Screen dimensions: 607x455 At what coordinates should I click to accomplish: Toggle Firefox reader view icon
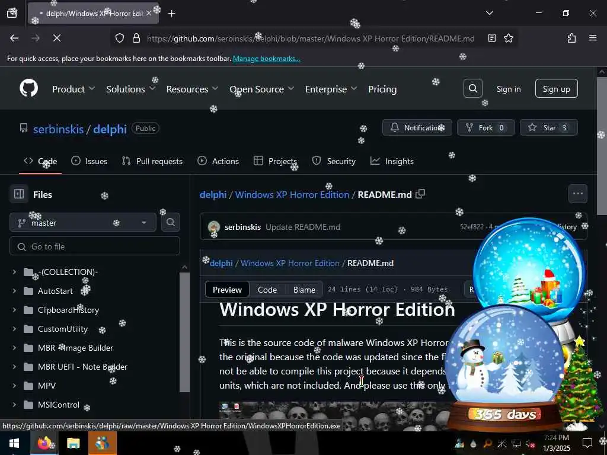click(491, 38)
